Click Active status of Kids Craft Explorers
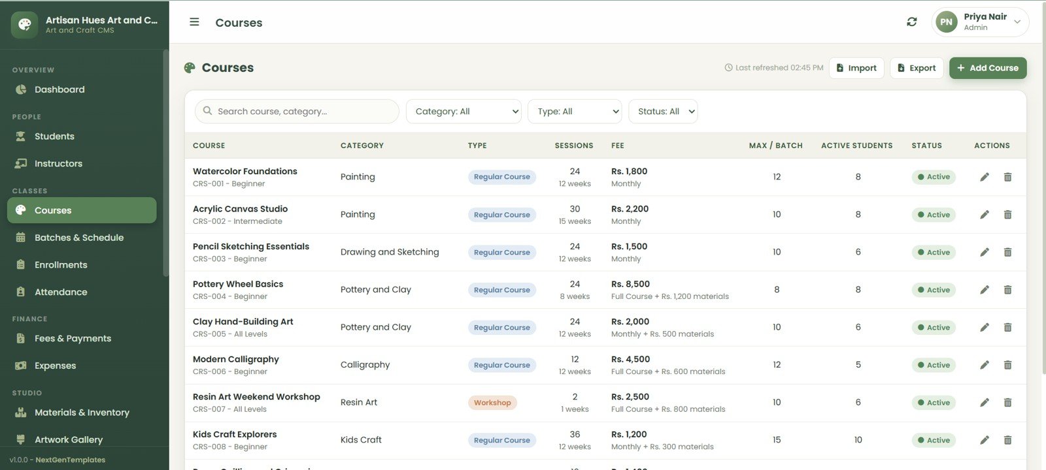 click(x=934, y=440)
